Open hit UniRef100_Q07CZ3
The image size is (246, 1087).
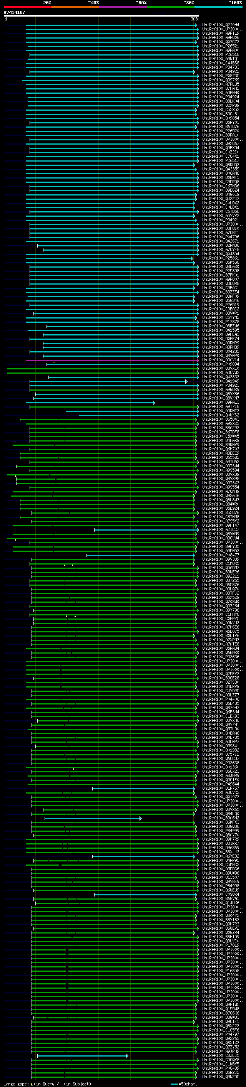(x=221, y=42)
